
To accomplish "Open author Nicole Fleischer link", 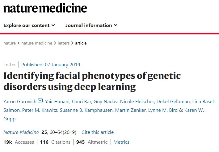I will pos(137,102).
